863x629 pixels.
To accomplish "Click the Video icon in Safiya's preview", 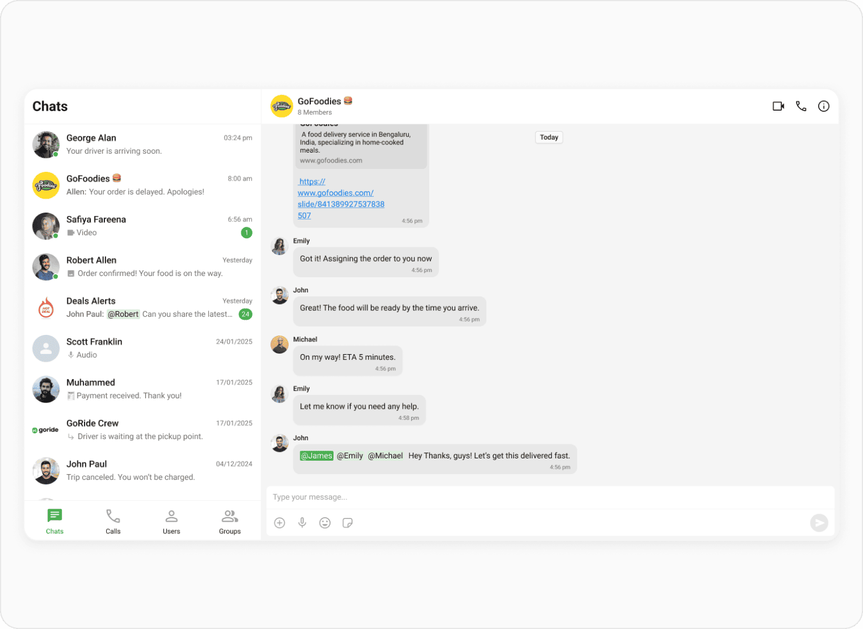I will [71, 232].
